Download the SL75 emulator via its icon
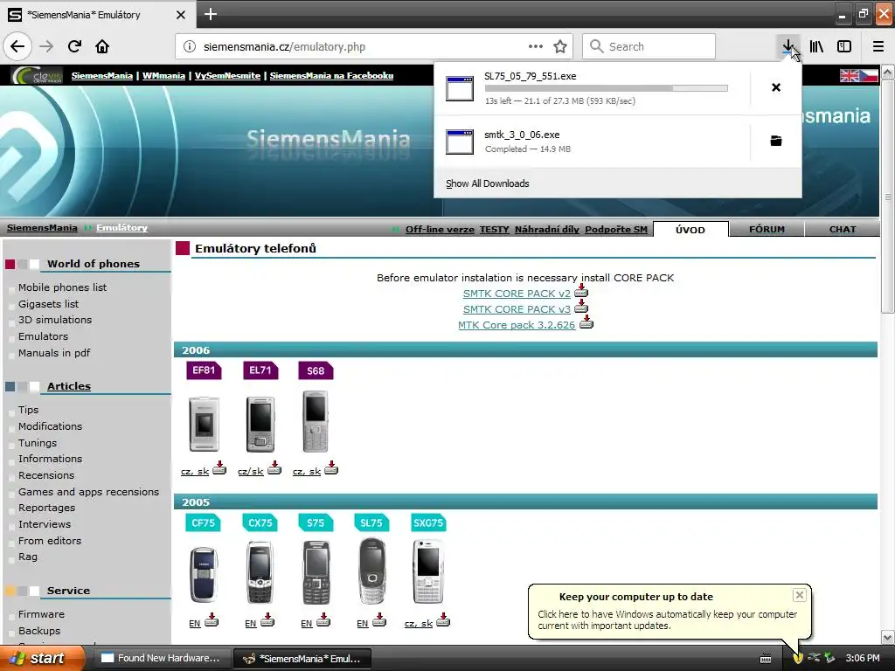Image resolution: width=895 pixels, height=671 pixels. pos(379,620)
